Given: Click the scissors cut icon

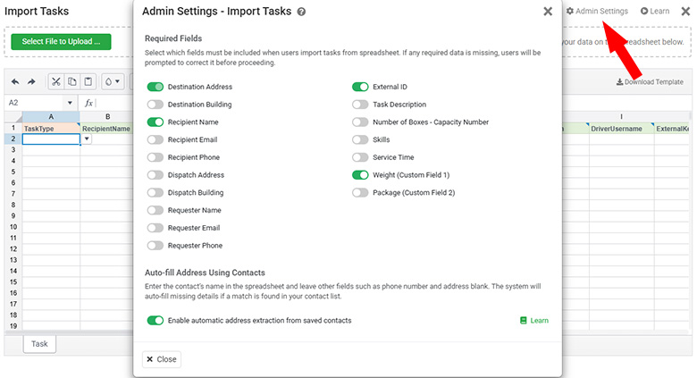Looking at the screenshot, I should coord(56,82).
